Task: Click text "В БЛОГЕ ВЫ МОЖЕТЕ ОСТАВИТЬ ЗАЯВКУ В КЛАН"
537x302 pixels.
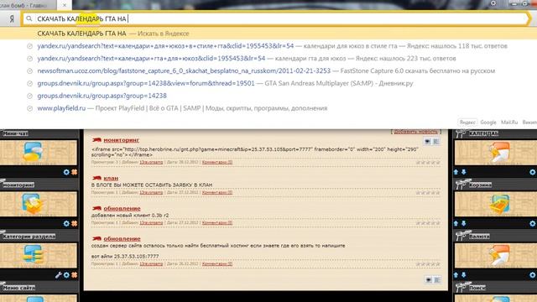Action: coord(152,185)
